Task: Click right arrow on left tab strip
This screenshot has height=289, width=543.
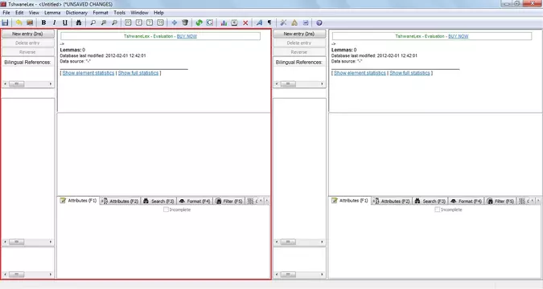Action: pos(266,201)
